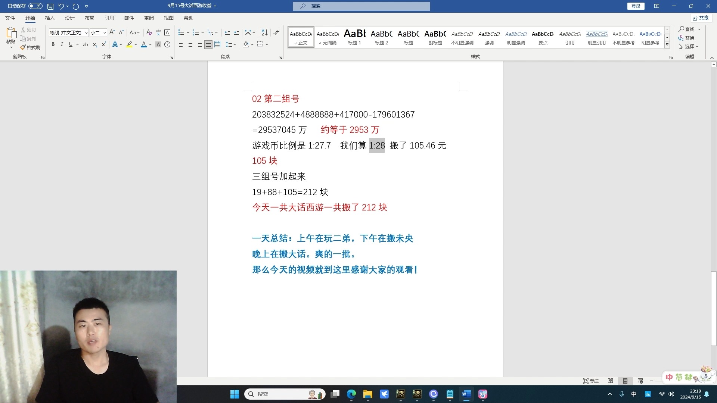Open the font name dropdown (等线)
The width and height of the screenshot is (717, 403).
tap(86, 33)
